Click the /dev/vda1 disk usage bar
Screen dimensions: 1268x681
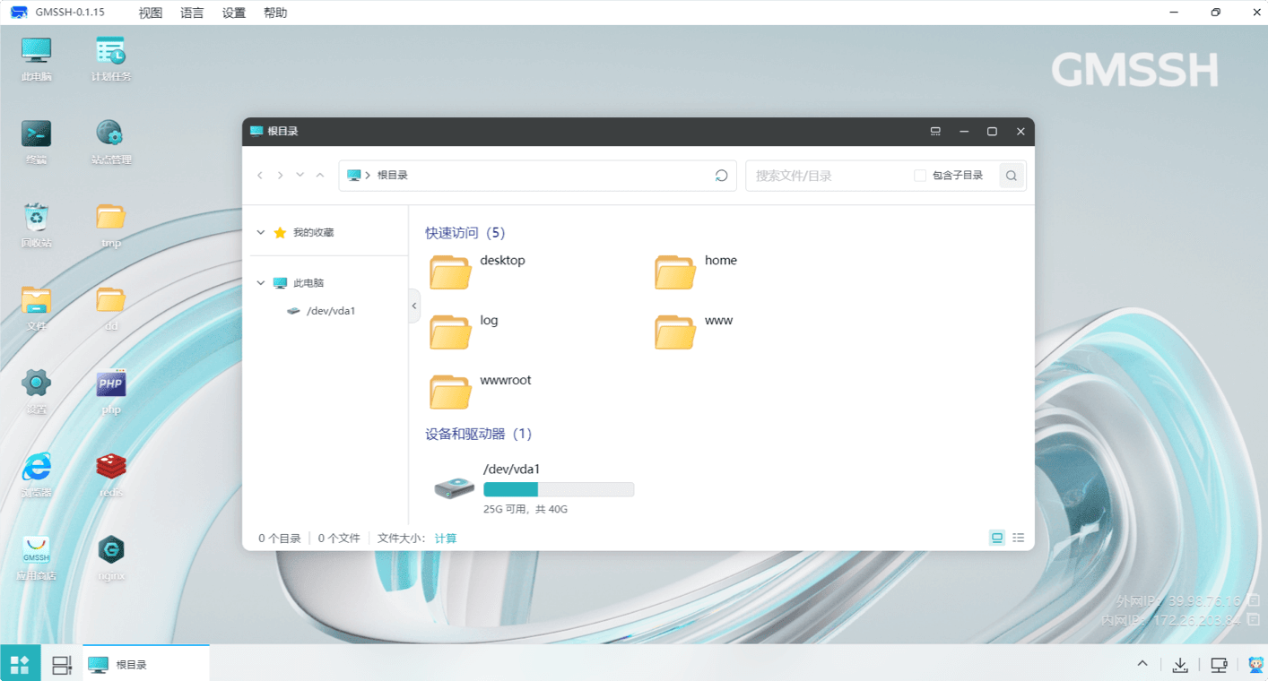(558, 489)
